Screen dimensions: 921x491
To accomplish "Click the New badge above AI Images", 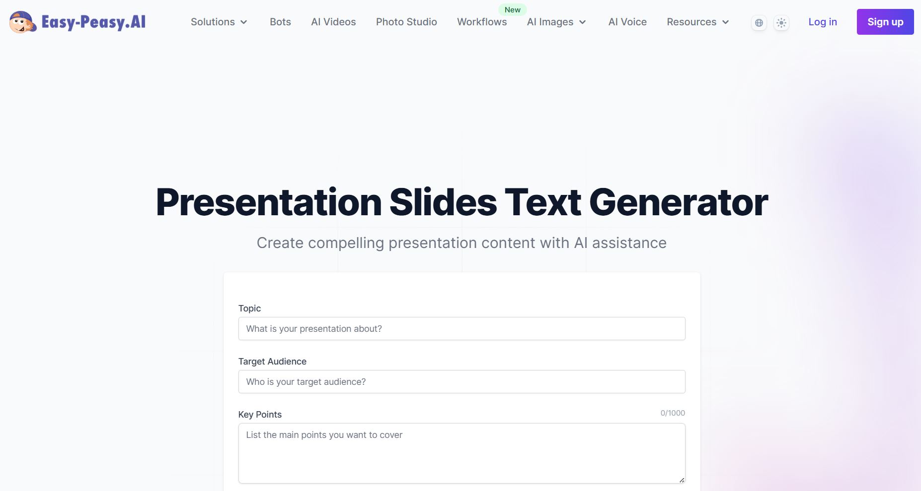I will tap(512, 9).
